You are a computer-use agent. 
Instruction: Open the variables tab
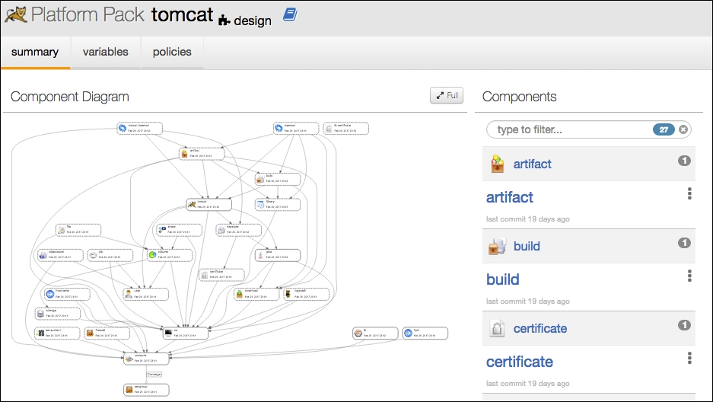coord(106,53)
